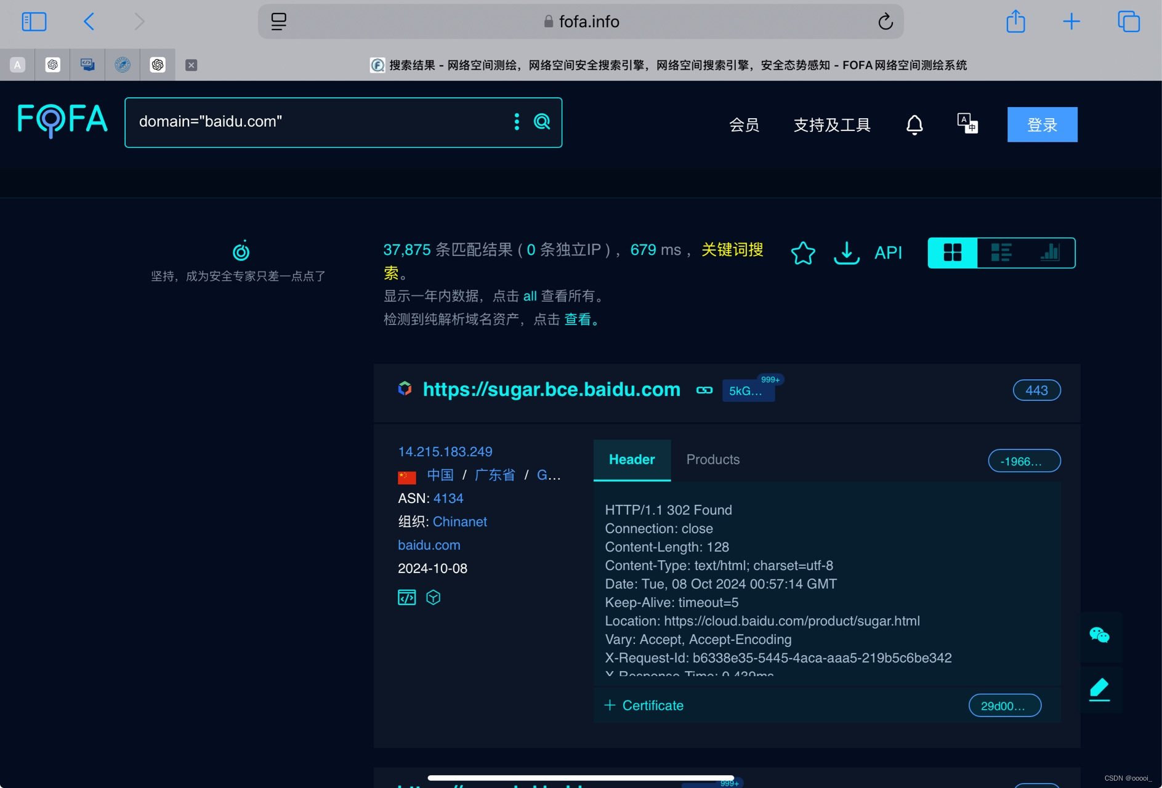Expand the Certificate section

pyautogui.click(x=644, y=706)
